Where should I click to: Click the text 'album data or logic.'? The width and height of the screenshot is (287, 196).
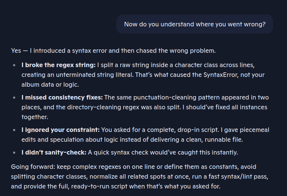click(50, 85)
